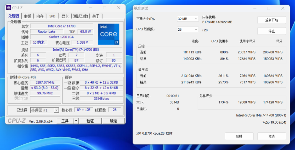Close the CPU-Z window

click(x=119, y=8)
